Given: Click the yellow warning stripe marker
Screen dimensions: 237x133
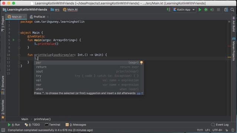Looking at the screenshot, I should pyautogui.click(x=229, y=57).
